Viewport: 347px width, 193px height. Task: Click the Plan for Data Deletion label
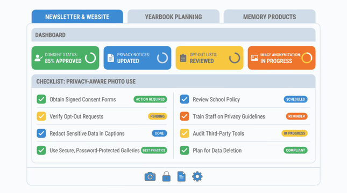[217, 151]
